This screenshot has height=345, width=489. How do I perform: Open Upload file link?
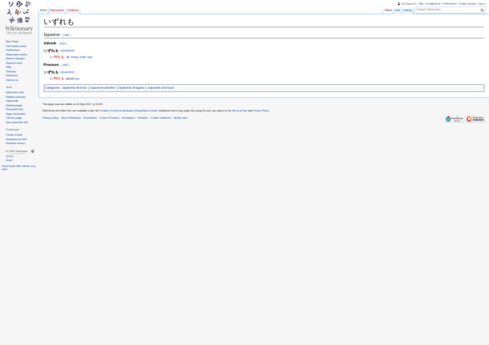coord(12,101)
